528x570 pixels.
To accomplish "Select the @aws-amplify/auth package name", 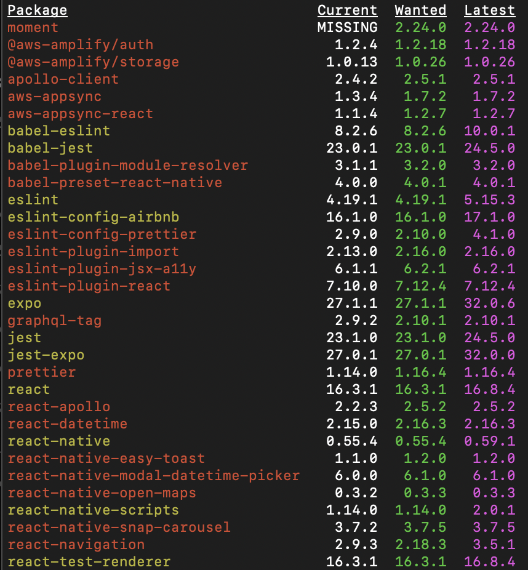I will [80, 45].
